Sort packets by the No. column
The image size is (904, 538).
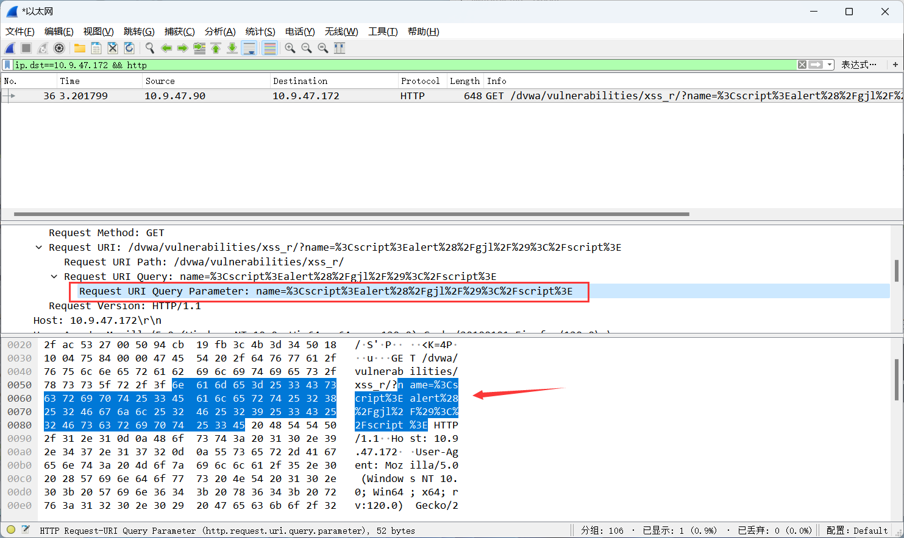(x=29, y=81)
